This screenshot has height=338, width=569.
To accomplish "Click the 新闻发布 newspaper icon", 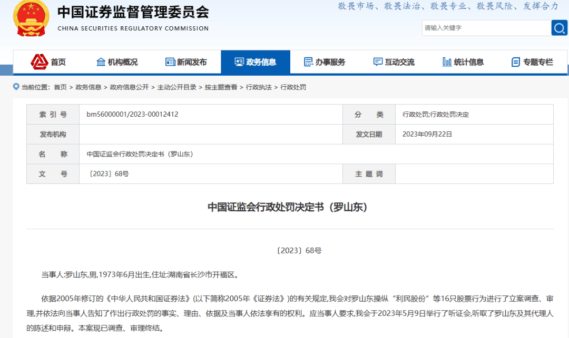I will [170, 62].
